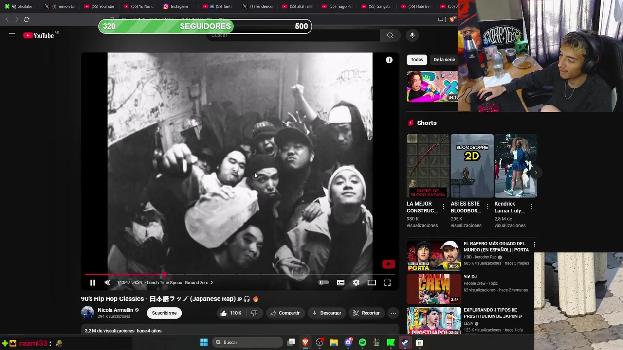623x350 pixels.
Task: Reload the page with the refresh icon
Action: coord(26,19)
